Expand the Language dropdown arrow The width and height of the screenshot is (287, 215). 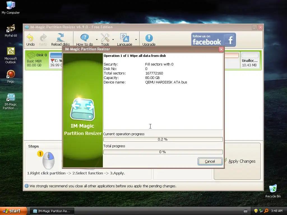coord(136,39)
